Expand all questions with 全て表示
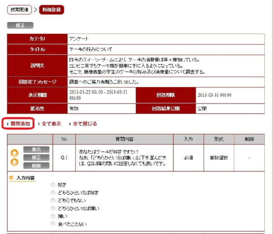 click(51, 123)
